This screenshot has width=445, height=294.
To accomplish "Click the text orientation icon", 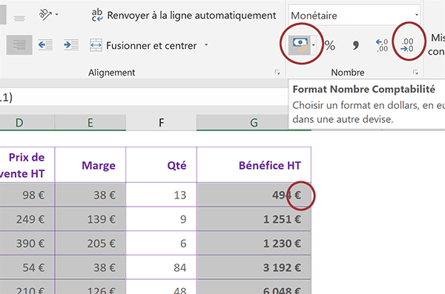I will (44, 15).
